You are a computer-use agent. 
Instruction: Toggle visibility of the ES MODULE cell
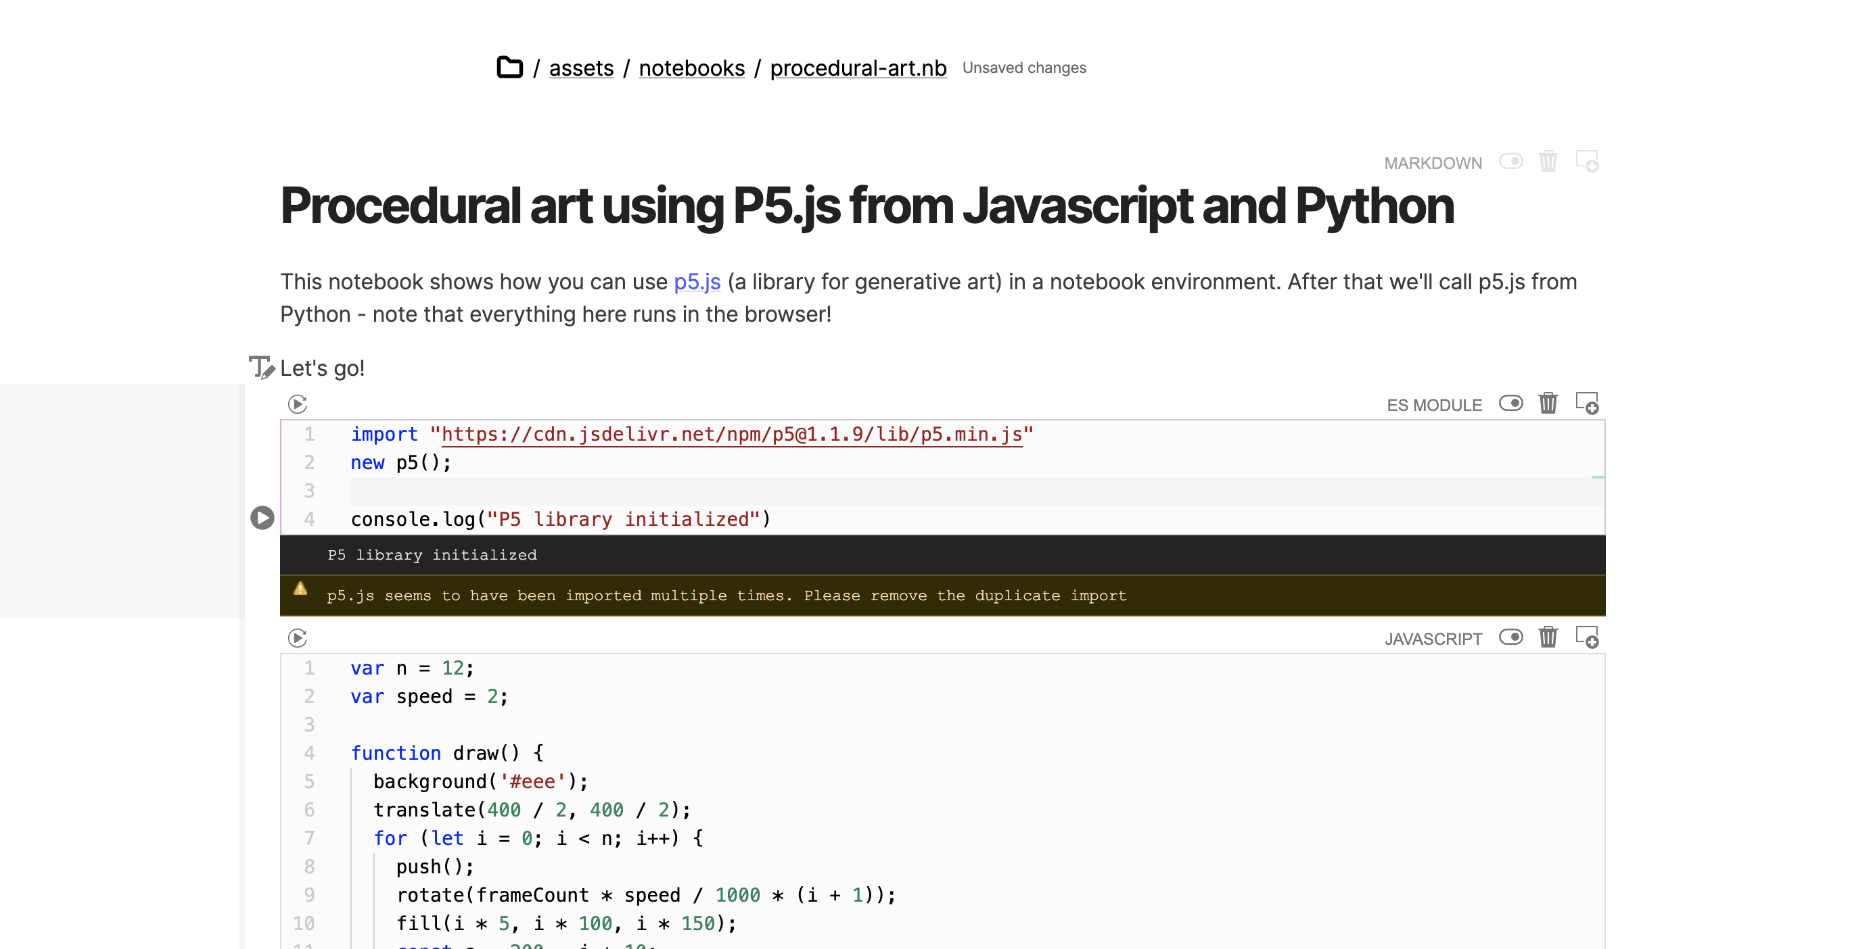[x=1510, y=404]
